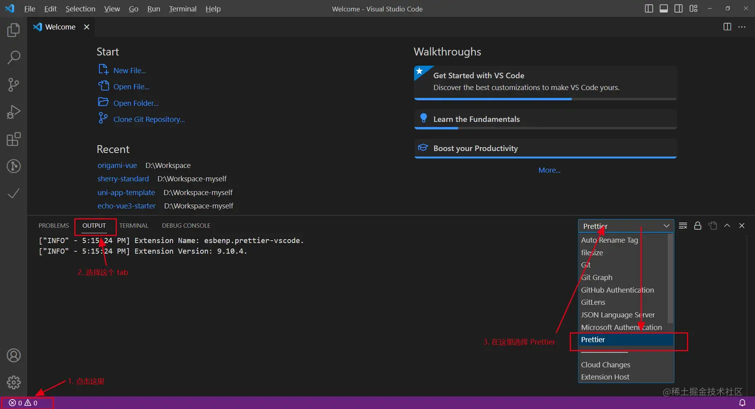Image resolution: width=755 pixels, height=409 pixels.
Task: Expand the output channel dropdown showing Prettier
Action: coord(626,226)
